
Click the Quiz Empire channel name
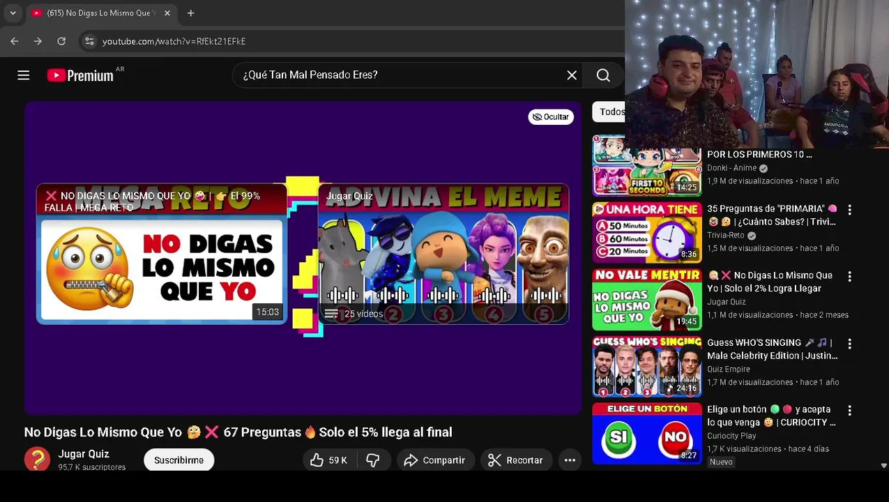(x=729, y=369)
